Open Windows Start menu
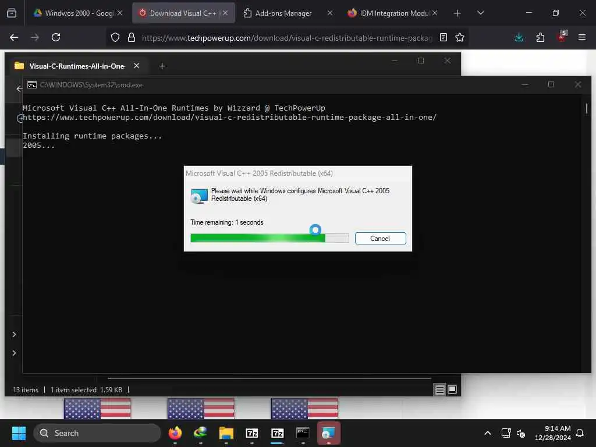596x447 pixels. pos(19,433)
